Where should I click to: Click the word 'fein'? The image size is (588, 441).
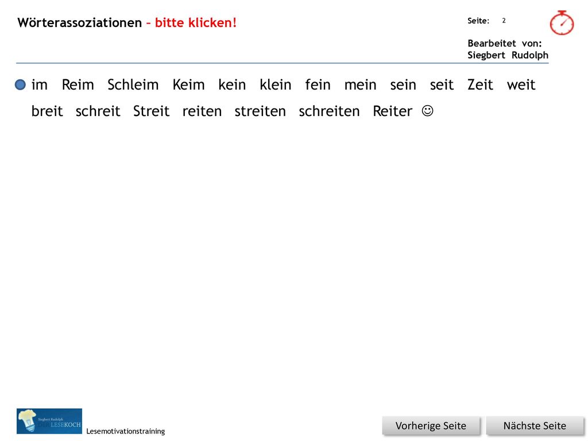click(318, 85)
